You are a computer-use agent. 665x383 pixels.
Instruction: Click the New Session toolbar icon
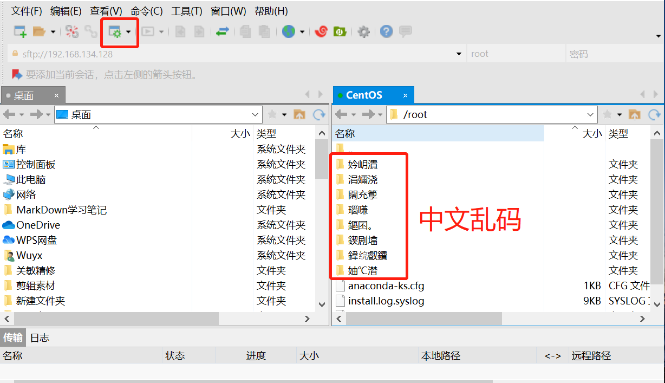20,31
